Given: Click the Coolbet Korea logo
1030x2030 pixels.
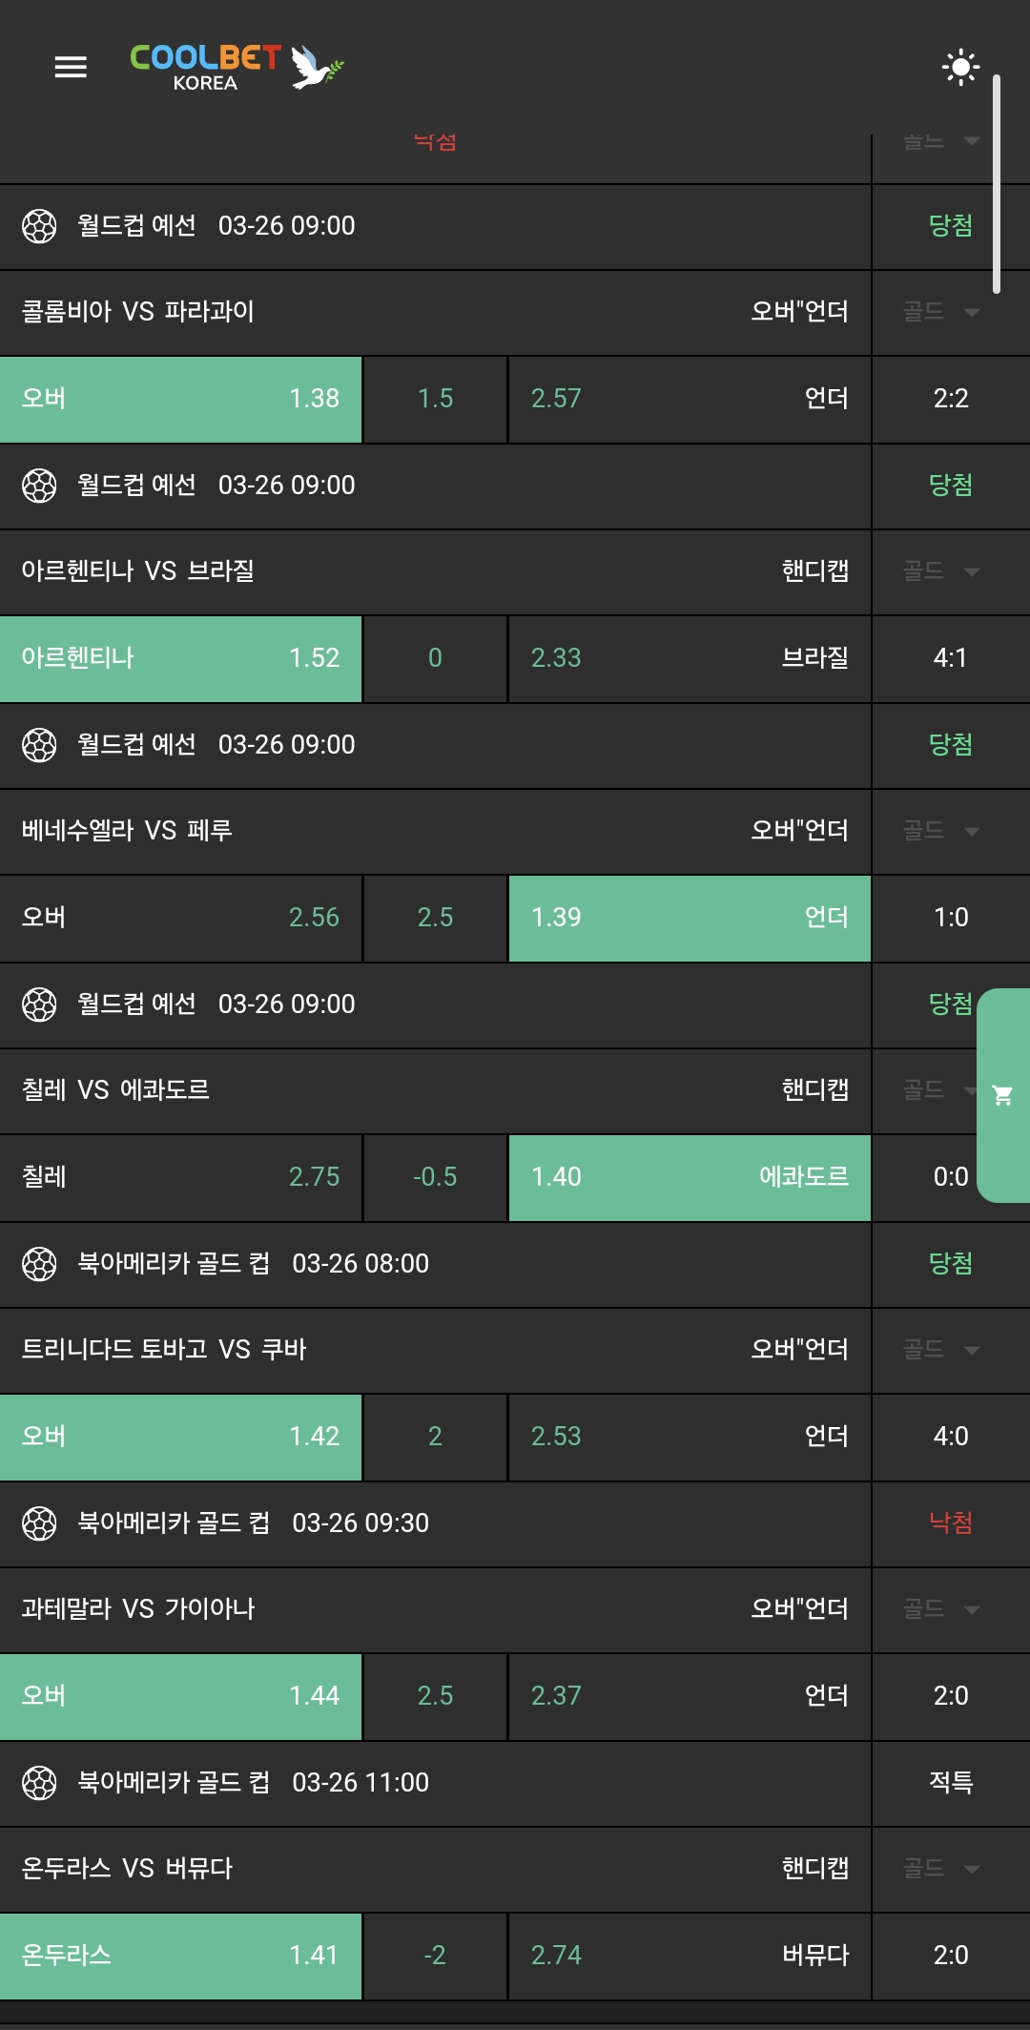Looking at the screenshot, I should tap(237, 67).
